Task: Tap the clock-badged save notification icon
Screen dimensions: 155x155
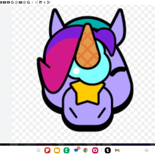Action: click(8, 2)
